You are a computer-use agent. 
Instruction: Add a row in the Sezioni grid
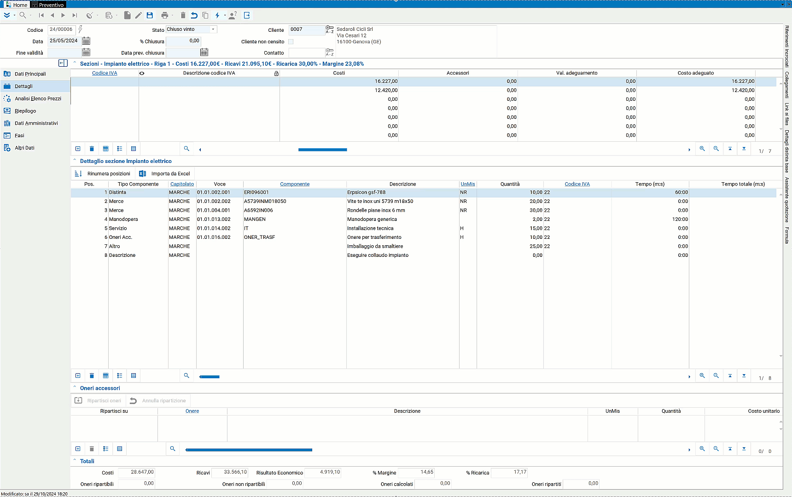point(78,149)
